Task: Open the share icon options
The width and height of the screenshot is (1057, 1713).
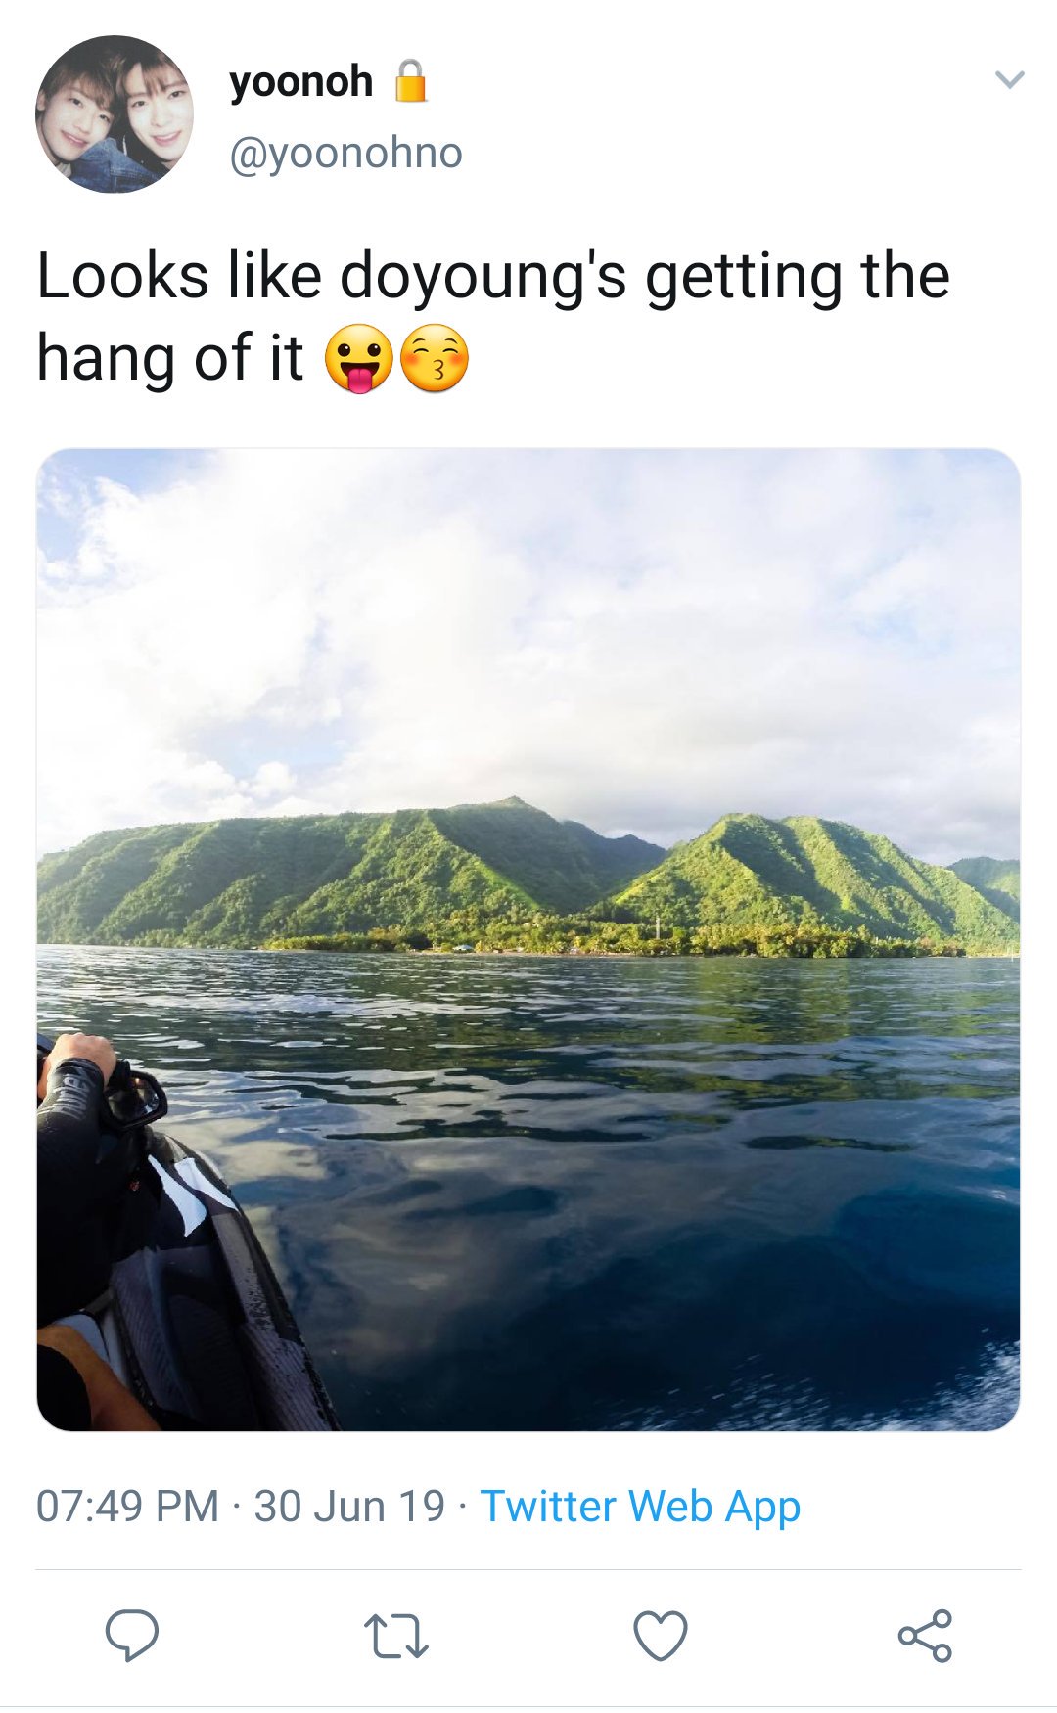Action: point(925,1635)
